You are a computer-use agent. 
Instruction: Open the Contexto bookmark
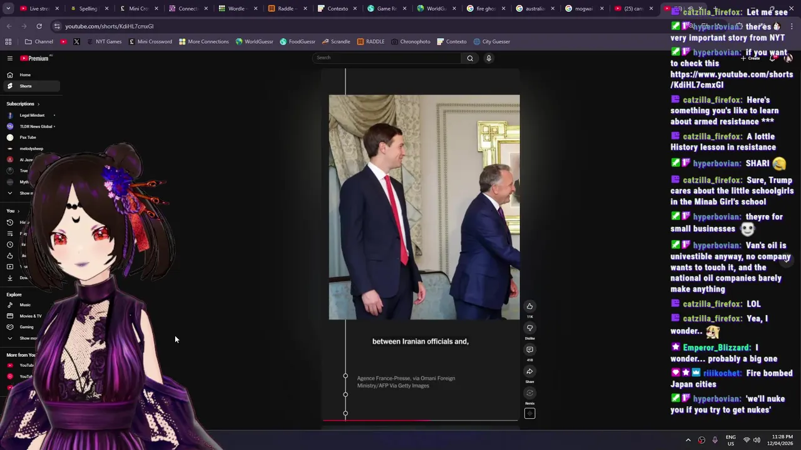click(451, 42)
